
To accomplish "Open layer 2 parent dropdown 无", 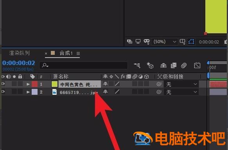I will click(x=181, y=92).
